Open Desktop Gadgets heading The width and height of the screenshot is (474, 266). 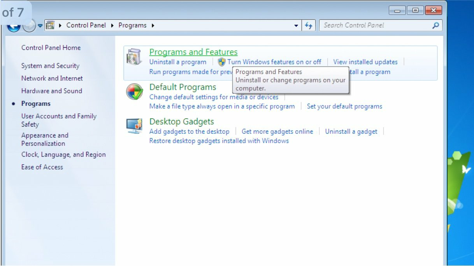pyautogui.click(x=182, y=122)
